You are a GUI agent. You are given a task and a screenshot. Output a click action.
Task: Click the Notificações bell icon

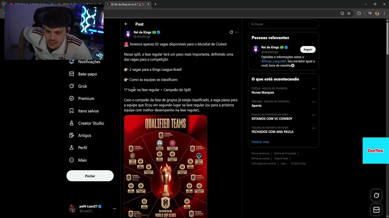(71, 62)
